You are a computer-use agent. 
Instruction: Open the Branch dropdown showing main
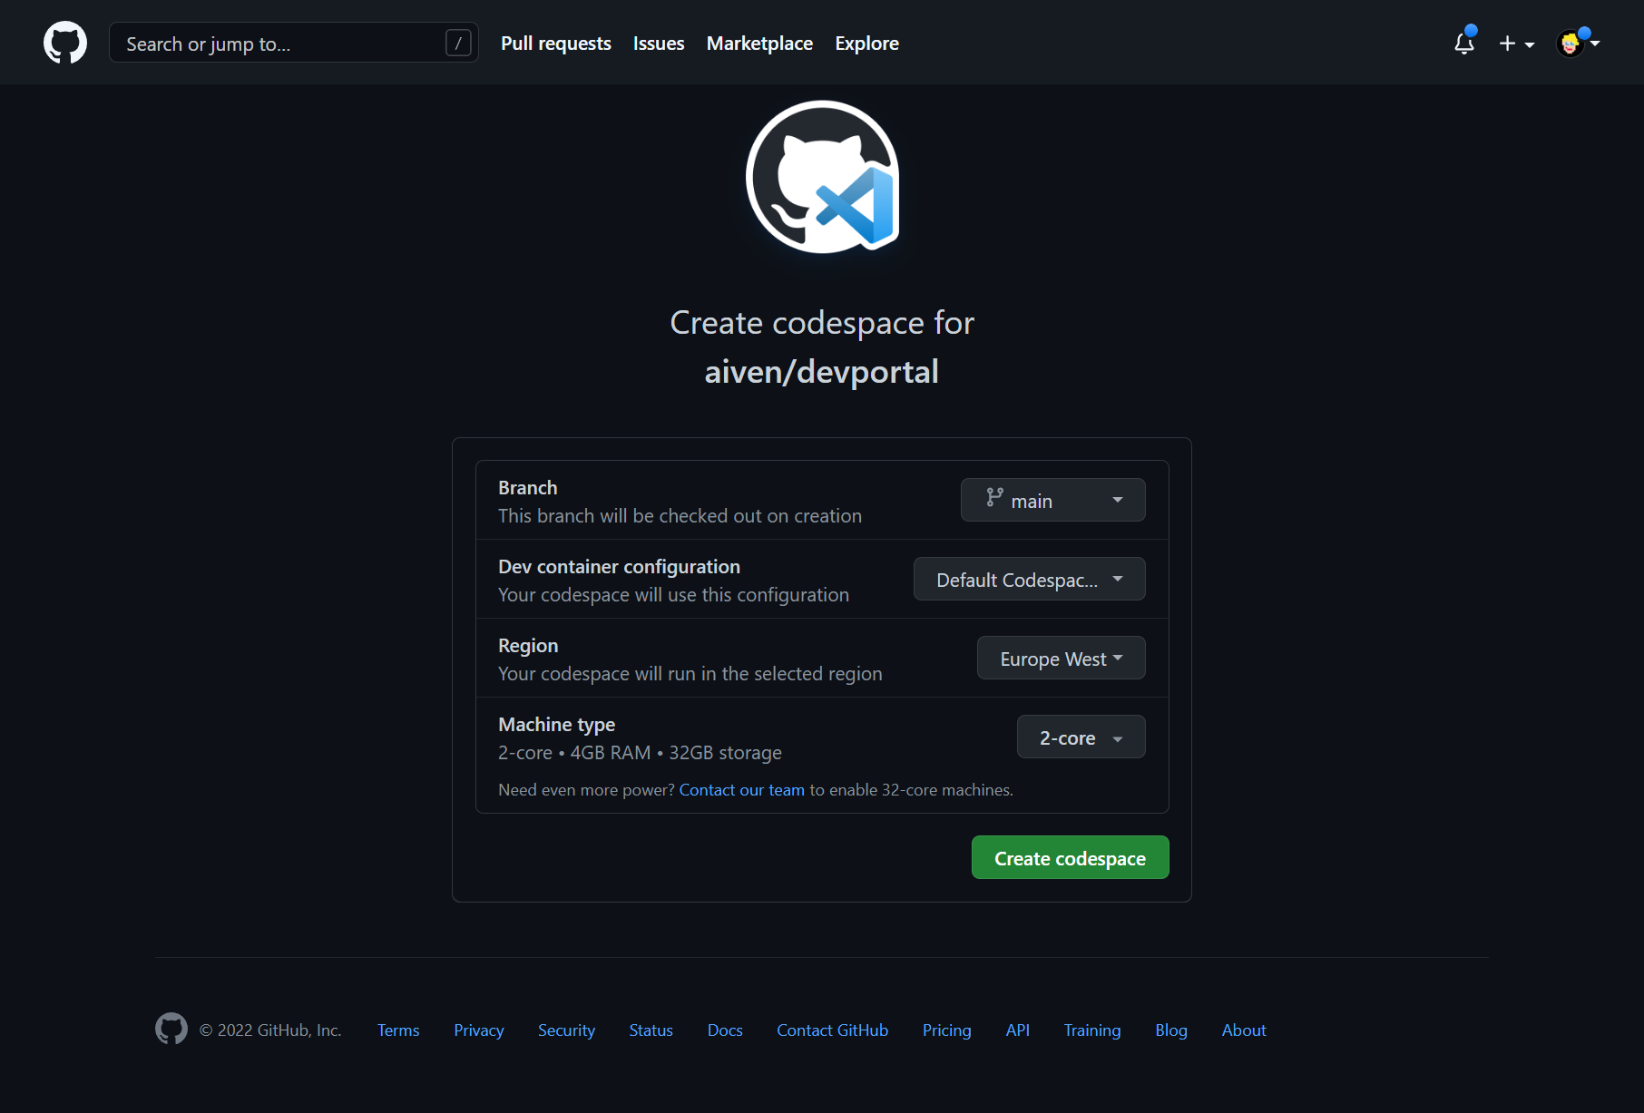pos(1052,499)
